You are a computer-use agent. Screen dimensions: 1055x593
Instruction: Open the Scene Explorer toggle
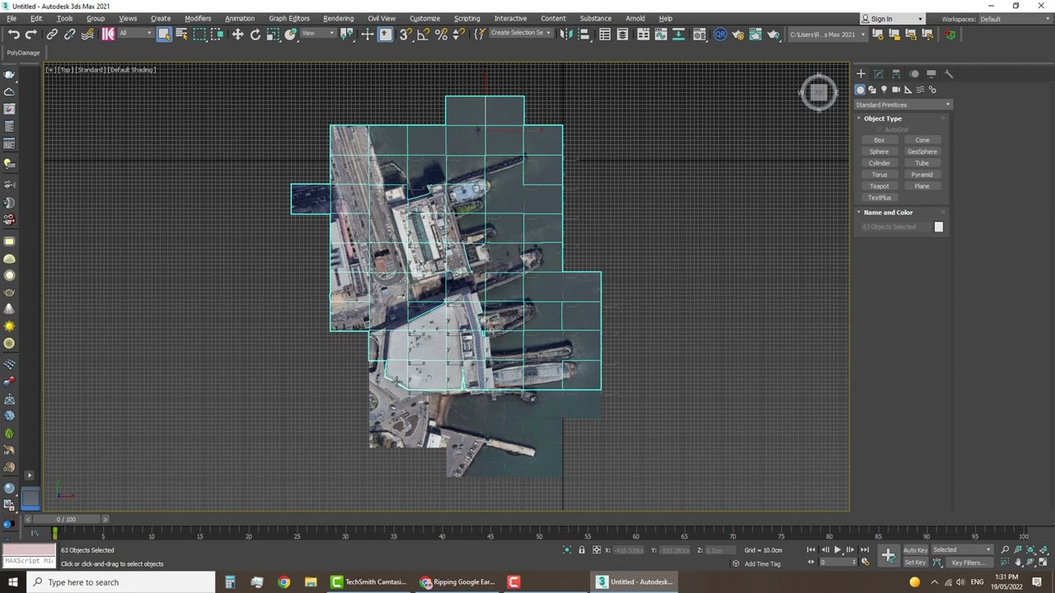coord(605,34)
